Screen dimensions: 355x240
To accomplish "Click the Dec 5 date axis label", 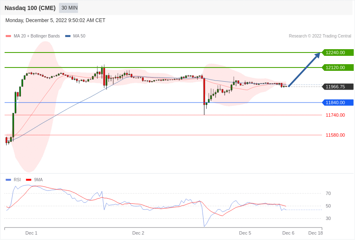I will point(245,233).
